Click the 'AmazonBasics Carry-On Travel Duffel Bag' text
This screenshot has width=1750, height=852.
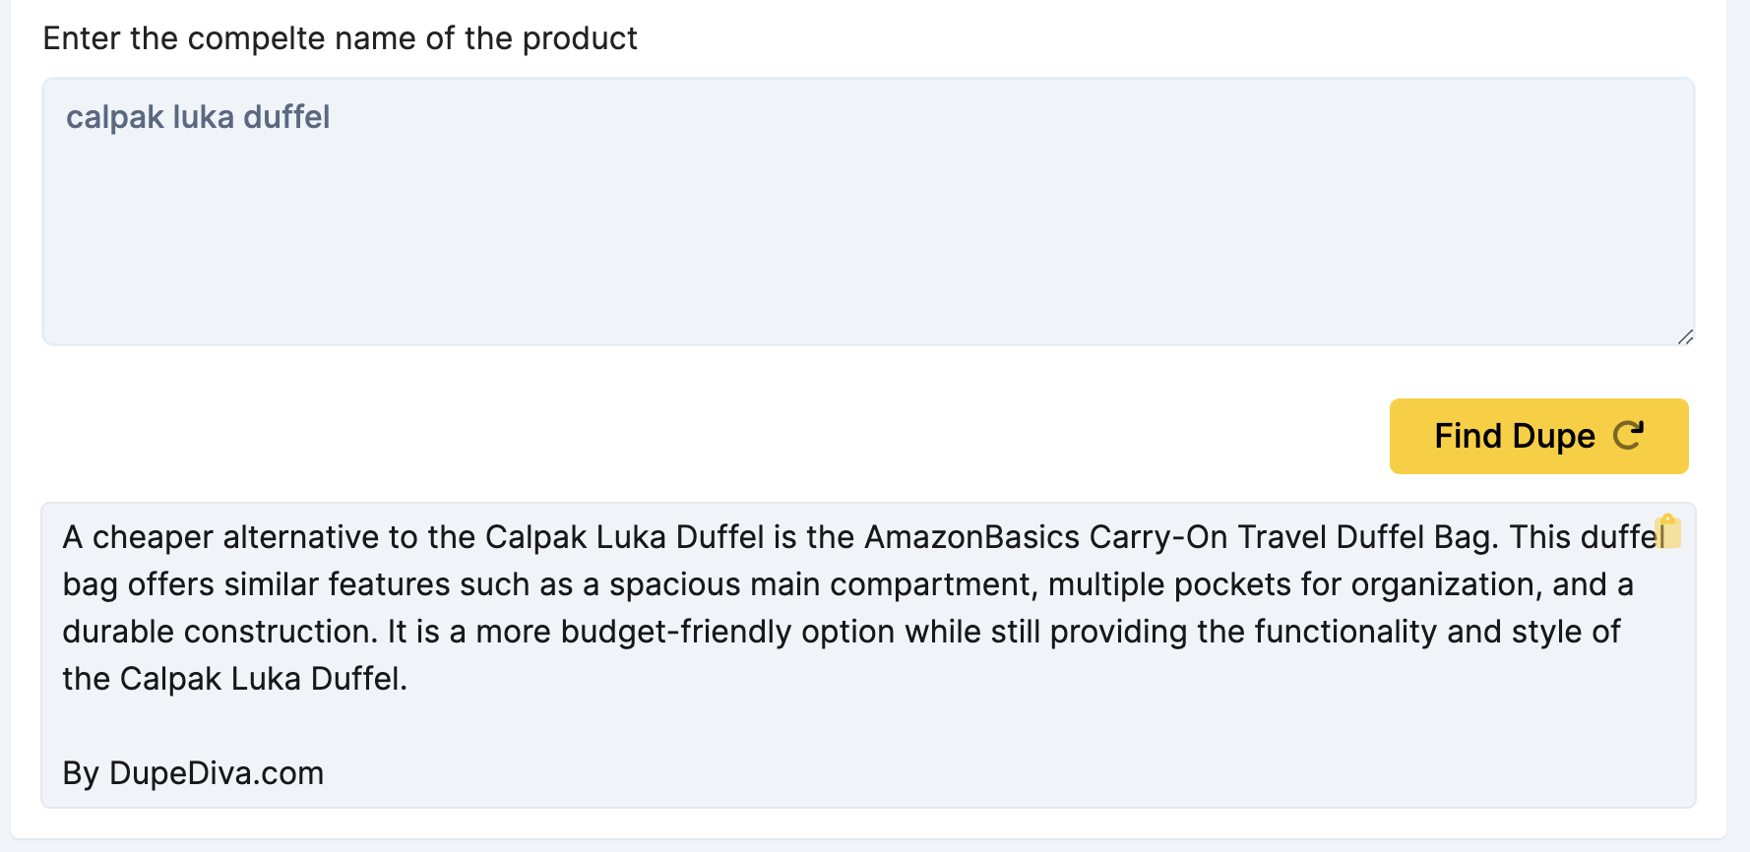1181,537
